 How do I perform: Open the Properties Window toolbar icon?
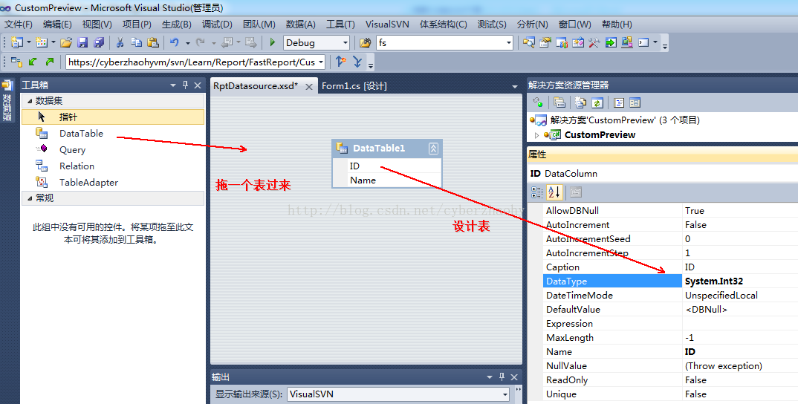click(545, 43)
